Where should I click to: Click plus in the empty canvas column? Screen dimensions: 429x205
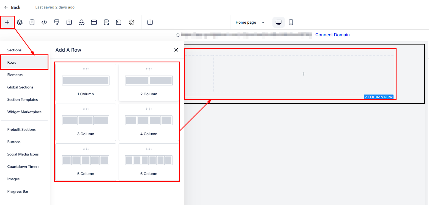pos(304,74)
